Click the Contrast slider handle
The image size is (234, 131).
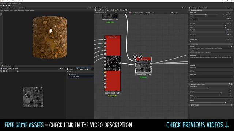coord(222,93)
